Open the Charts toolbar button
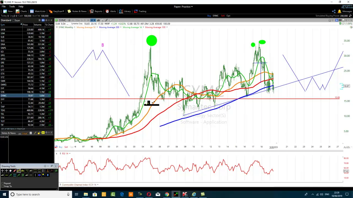This screenshot has width=353, height=198. point(21,11)
